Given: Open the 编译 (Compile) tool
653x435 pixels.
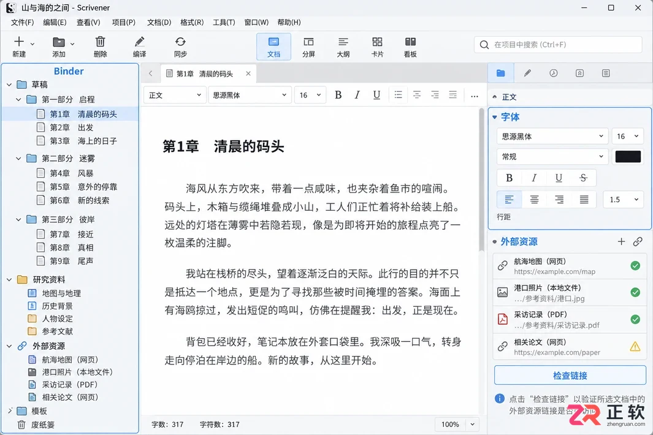Looking at the screenshot, I should click(140, 47).
